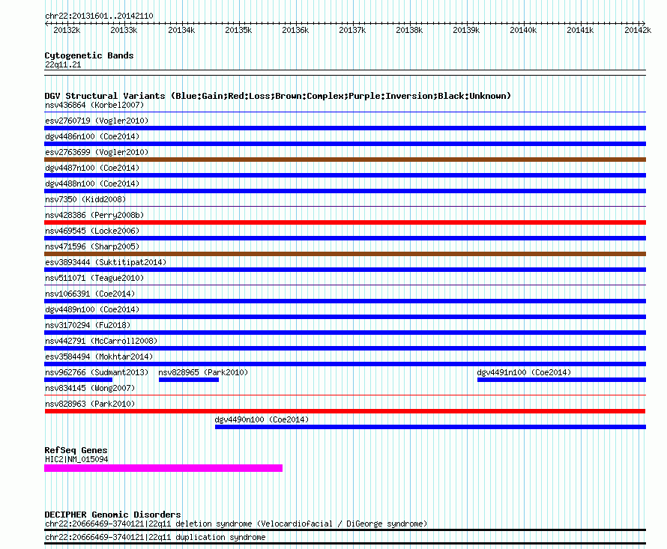Viewport: 667px width, 549px height.
Task: Click the 20135k ruler tick label
Action: (x=238, y=30)
